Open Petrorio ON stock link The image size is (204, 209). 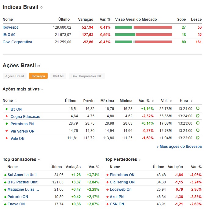coord(18,197)
